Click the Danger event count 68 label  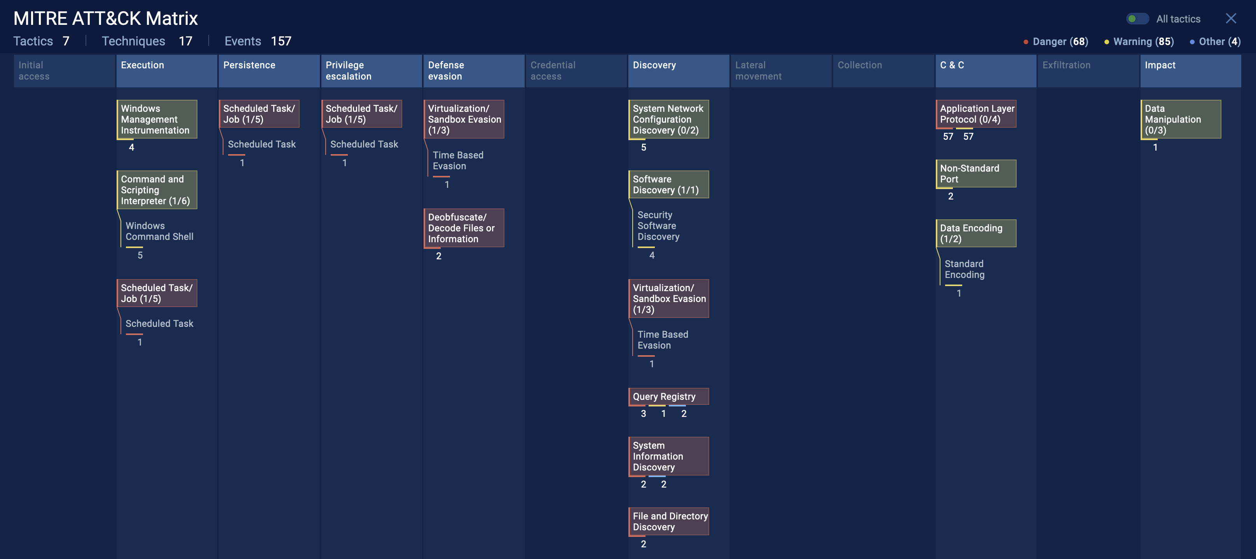(x=1058, y=40)
